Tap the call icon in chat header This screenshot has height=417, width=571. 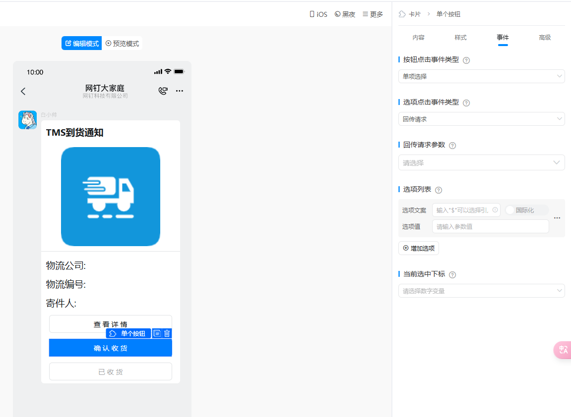[x=163, y=91]
